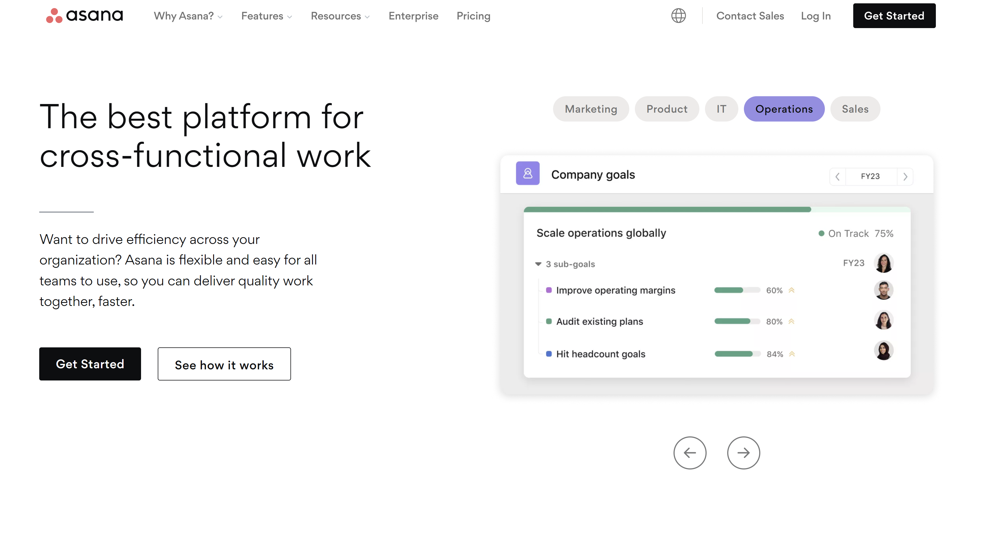Click the trend arrow beside 60%
This screenshot has height=534, width=994.
[x=791, y=290]
